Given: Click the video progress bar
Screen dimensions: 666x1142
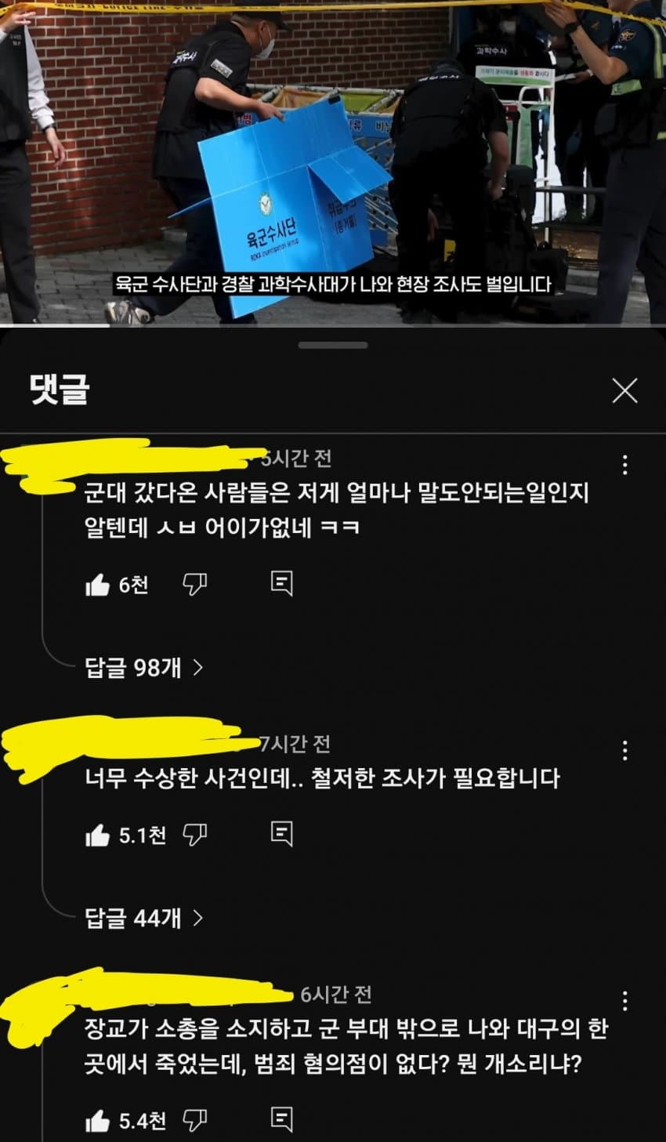Looking at the screenshot, I should click(x=333, y=324).
